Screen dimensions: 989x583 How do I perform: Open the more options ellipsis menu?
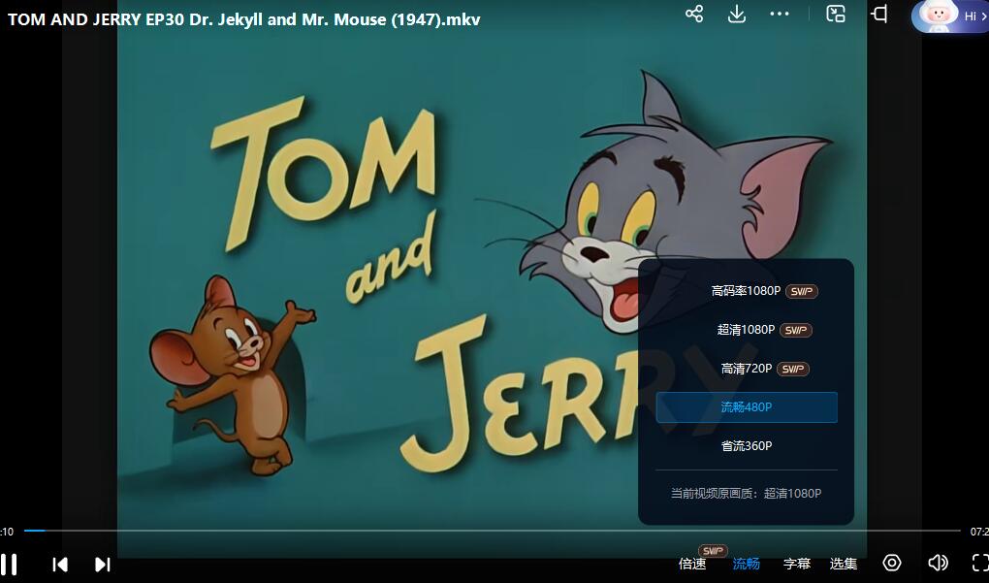(x=780, y=14)
